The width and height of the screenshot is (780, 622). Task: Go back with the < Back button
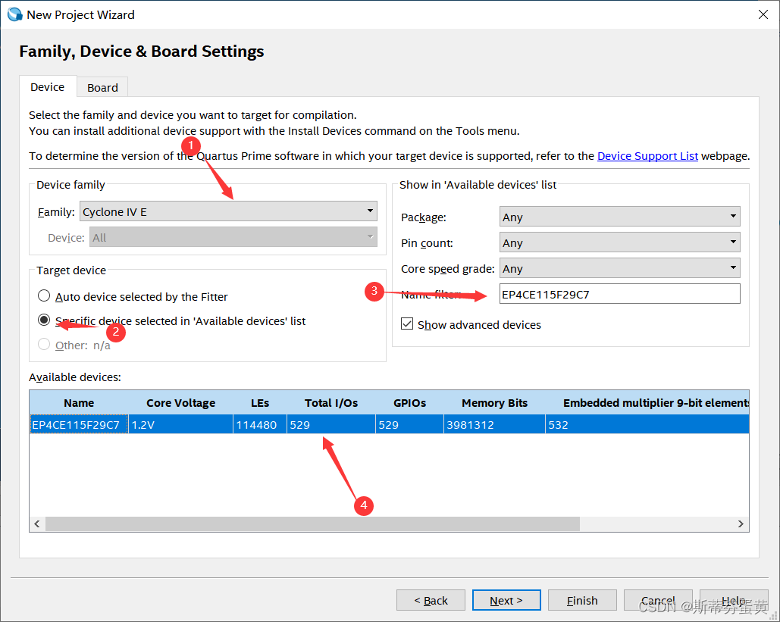pyautogui.click(x=431, y=600)
